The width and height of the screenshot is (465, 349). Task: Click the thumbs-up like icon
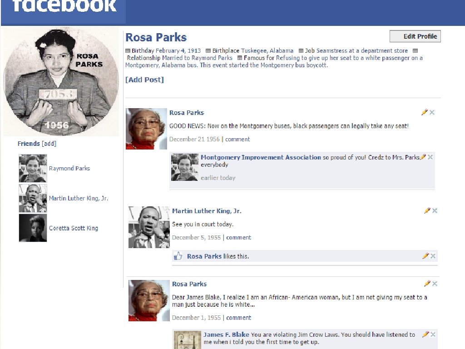coord(178,256)
